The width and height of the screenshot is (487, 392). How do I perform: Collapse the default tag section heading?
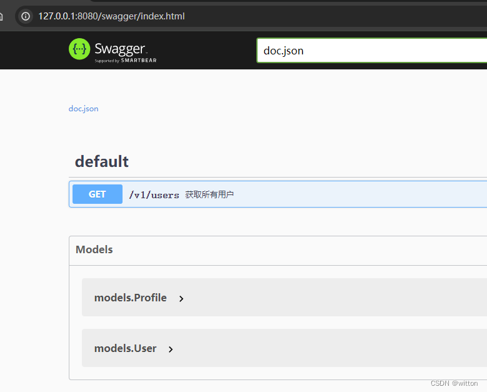click(x=102, y=162)
